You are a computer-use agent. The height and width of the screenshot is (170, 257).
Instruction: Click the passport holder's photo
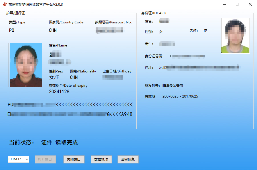(x=26, y=65)
